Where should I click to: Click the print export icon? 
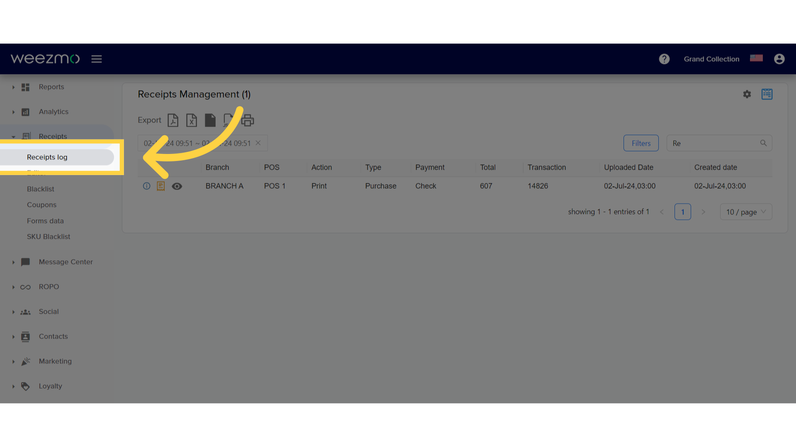(247, 120)
